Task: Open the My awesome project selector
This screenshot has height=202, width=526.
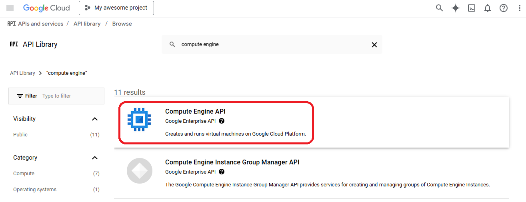Action: point(116,8)
